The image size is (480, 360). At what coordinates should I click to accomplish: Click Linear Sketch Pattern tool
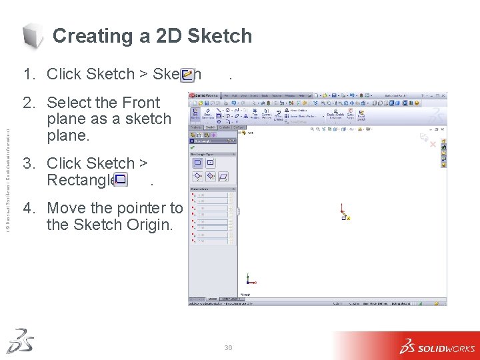pyautogui.click(x=300, y=116)
